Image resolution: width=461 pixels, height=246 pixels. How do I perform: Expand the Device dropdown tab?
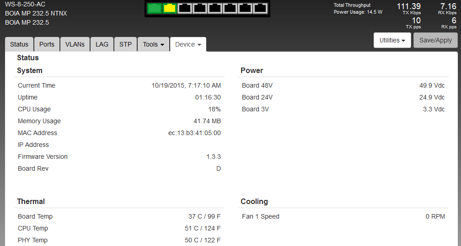point(188,44)
